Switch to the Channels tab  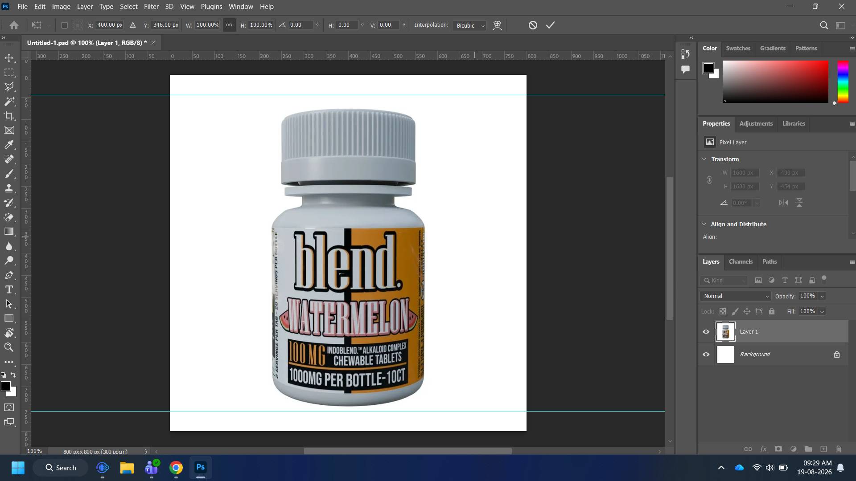tap(741, 262)
